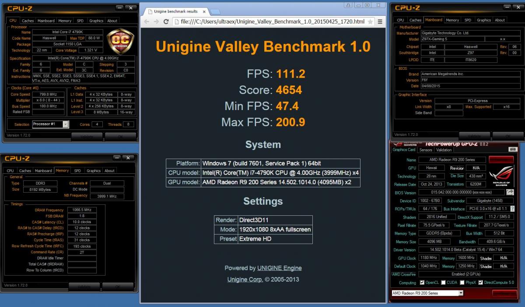Viewport: 525px width, 307px height.
Task: Select Memory tab in top-right CPU-Z window
Action: [452, 20]
